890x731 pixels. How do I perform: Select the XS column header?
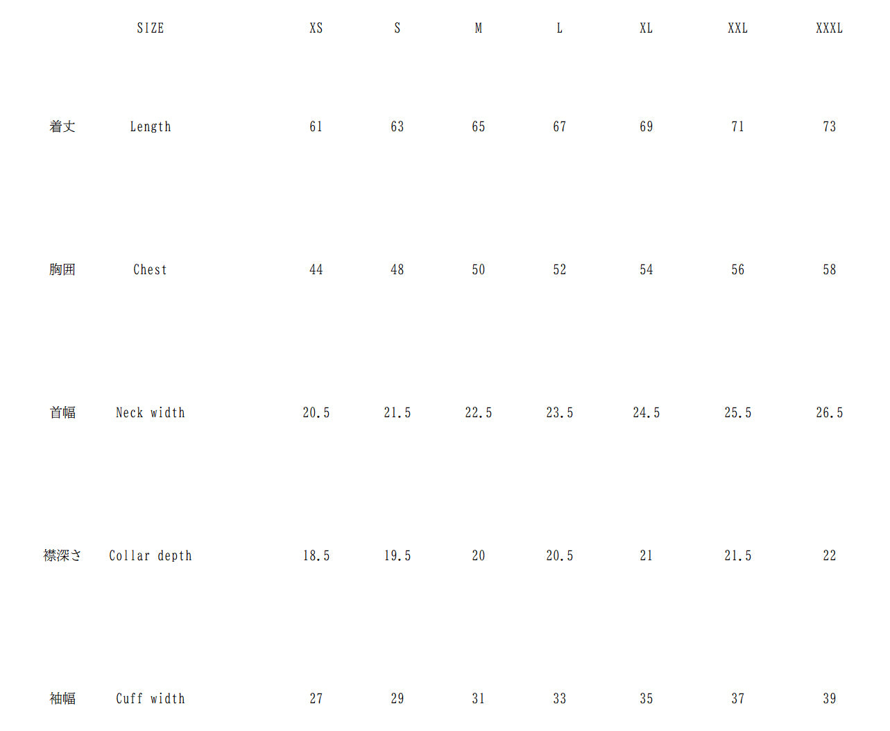tap(316, 28)
